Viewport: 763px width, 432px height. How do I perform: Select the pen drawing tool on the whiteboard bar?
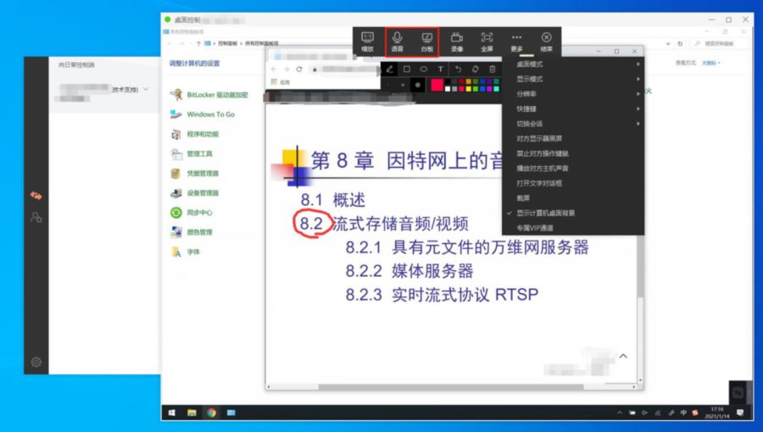point(389,69)
